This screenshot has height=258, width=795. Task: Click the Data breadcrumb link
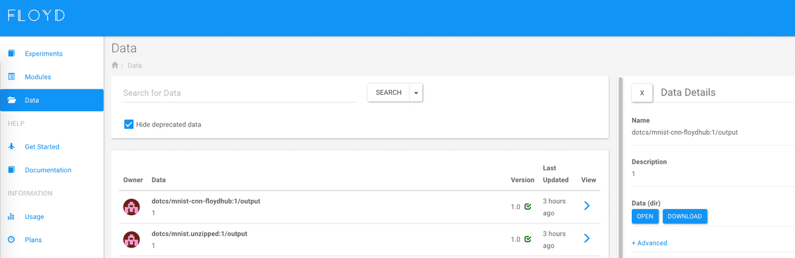coord(135,65)
